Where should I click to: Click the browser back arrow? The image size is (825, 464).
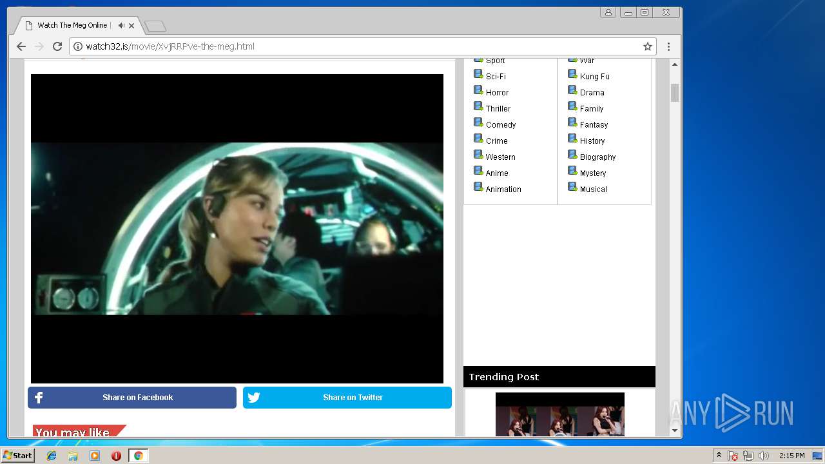click(21, 46)
